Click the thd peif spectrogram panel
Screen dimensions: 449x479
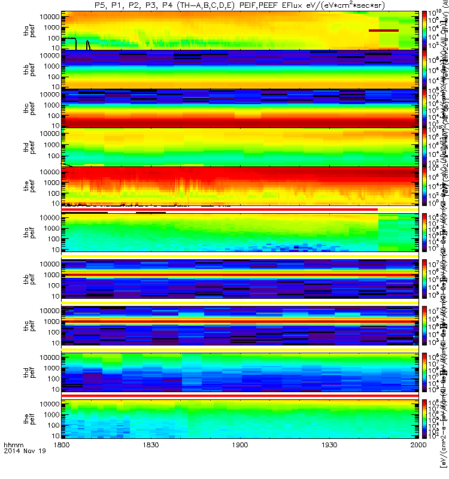click(240, 372)
